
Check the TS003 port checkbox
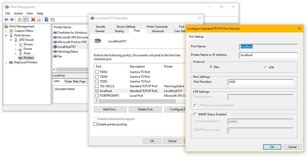[x=97, y=72]
